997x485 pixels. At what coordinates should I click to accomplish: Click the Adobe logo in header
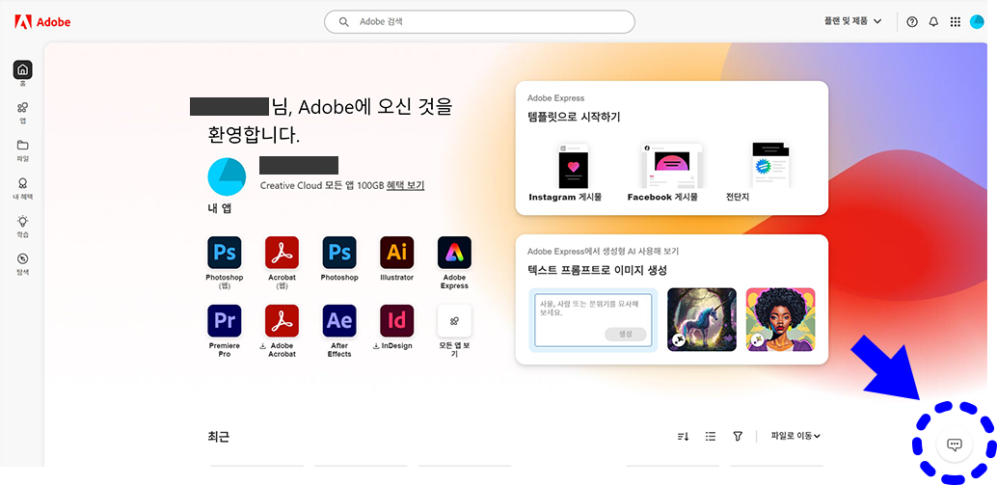(42, 22)
